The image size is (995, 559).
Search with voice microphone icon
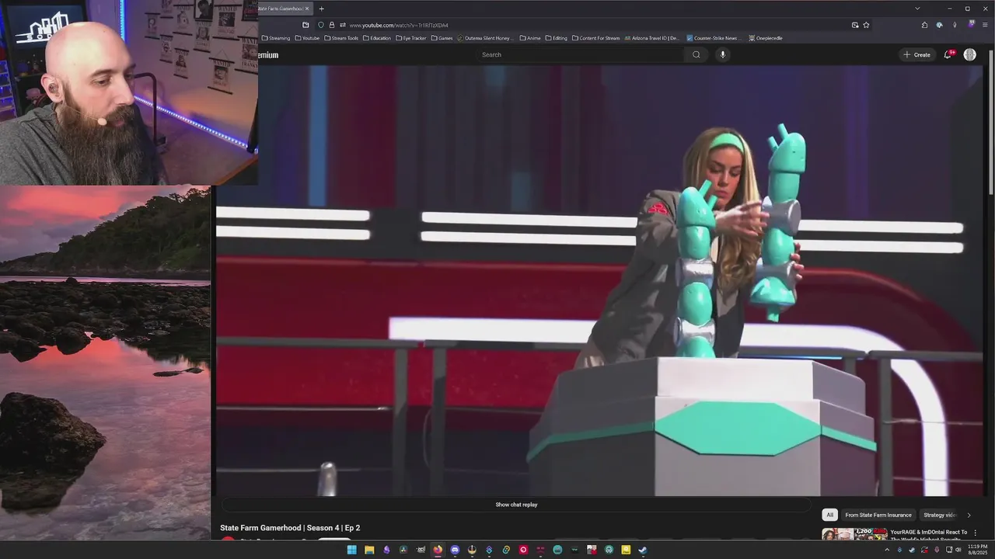click(x=722, y=54)
